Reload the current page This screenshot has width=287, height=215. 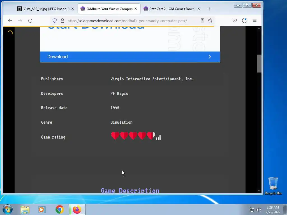point(30,21)
